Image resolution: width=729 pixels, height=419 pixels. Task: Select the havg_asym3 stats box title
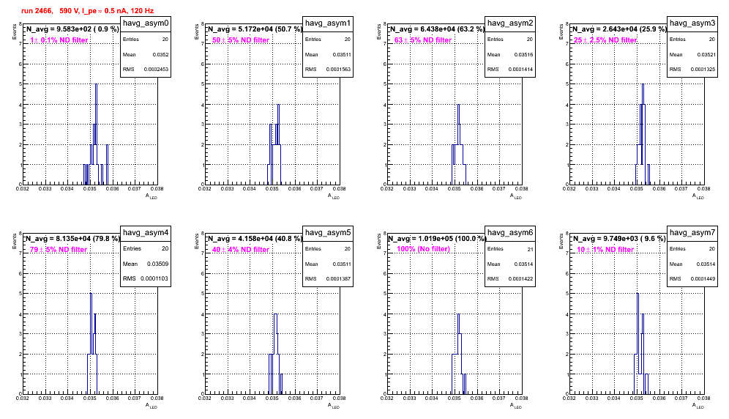point(692,23)
